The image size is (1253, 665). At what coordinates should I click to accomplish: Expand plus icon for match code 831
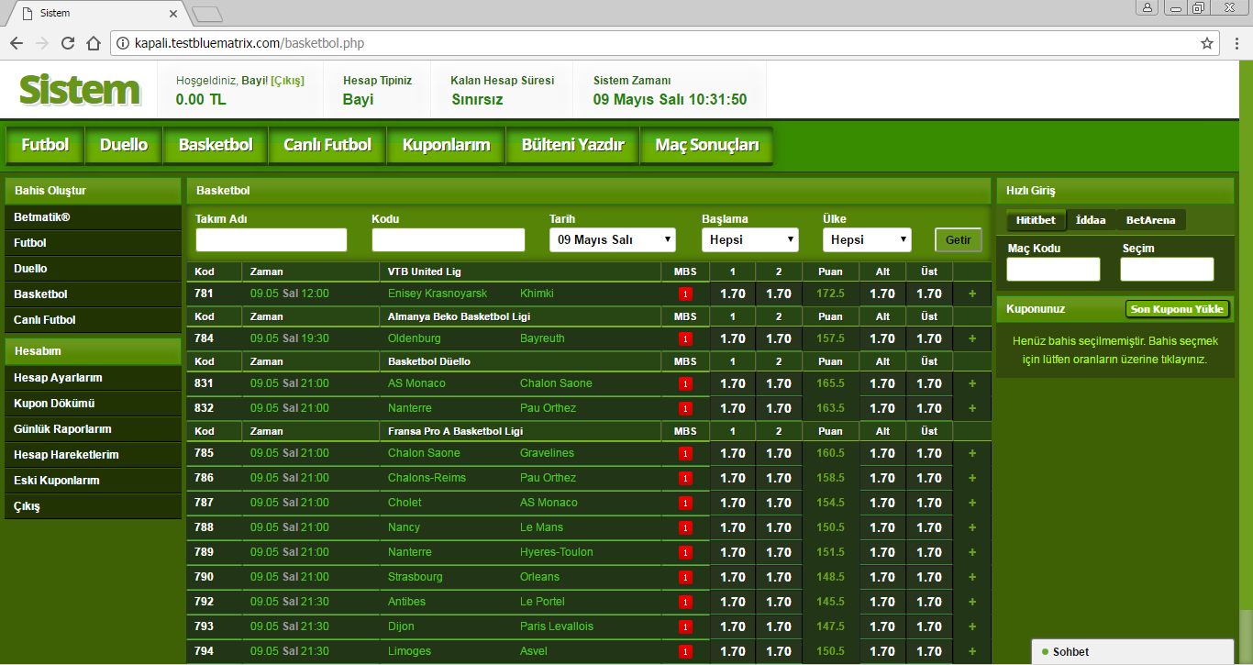pos(972,383)
